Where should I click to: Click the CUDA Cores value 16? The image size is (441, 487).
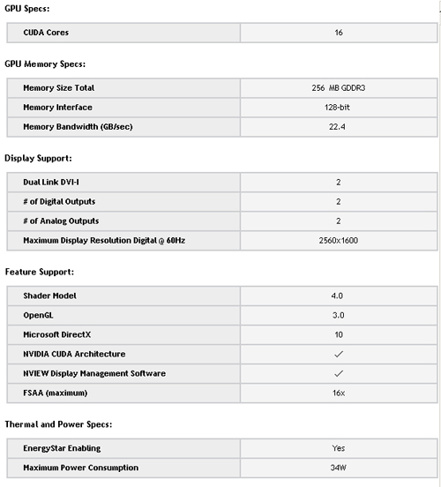pyautogui.click(x=339, y=33)
